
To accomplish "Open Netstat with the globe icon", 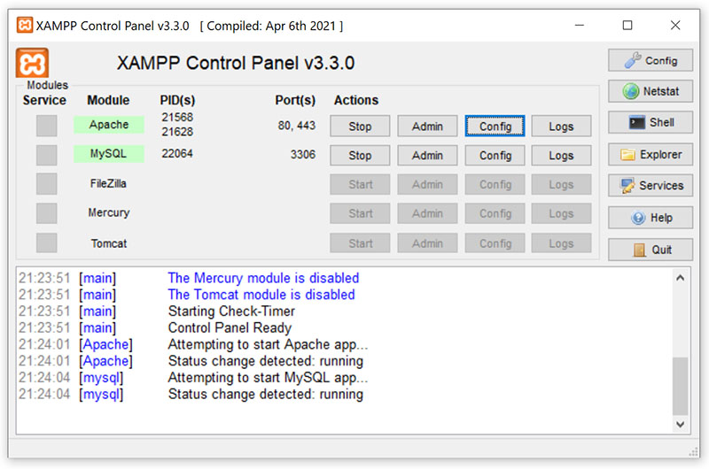I will (x=651, y=91).
